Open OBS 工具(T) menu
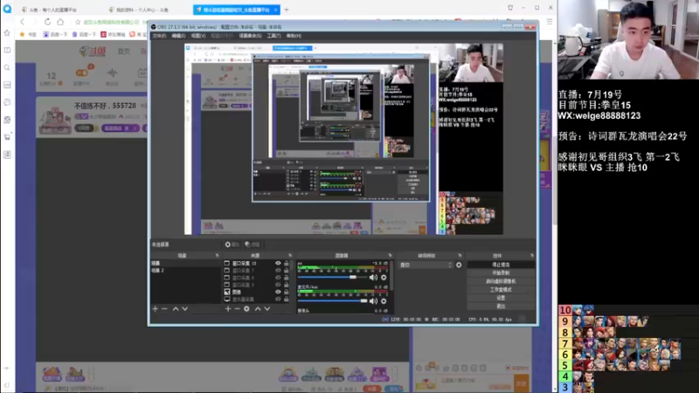The width and height of the screenshot is (699, 393). coord(273,36)
